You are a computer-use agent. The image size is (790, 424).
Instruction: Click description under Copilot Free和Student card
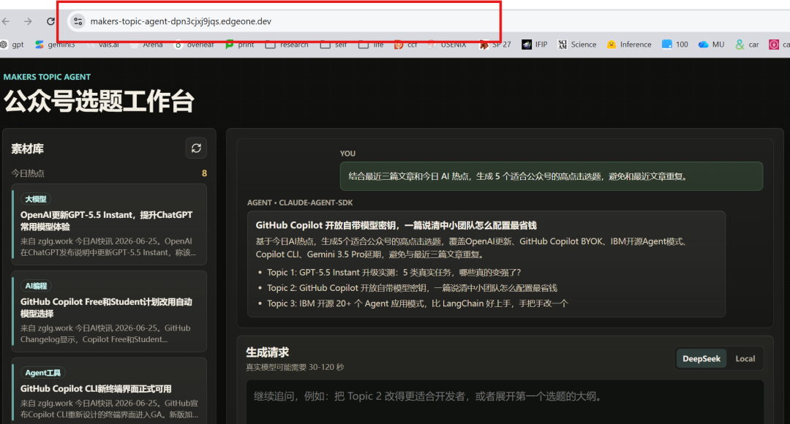[105, 334]
